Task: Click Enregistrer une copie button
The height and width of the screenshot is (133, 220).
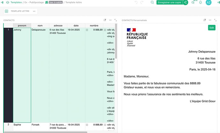Action: click(169, 2)
